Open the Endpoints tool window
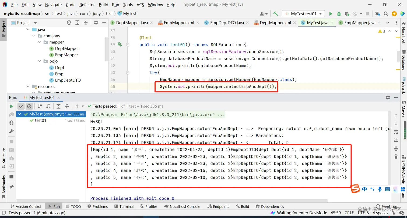407x218 pixels. tap(218, 206)
